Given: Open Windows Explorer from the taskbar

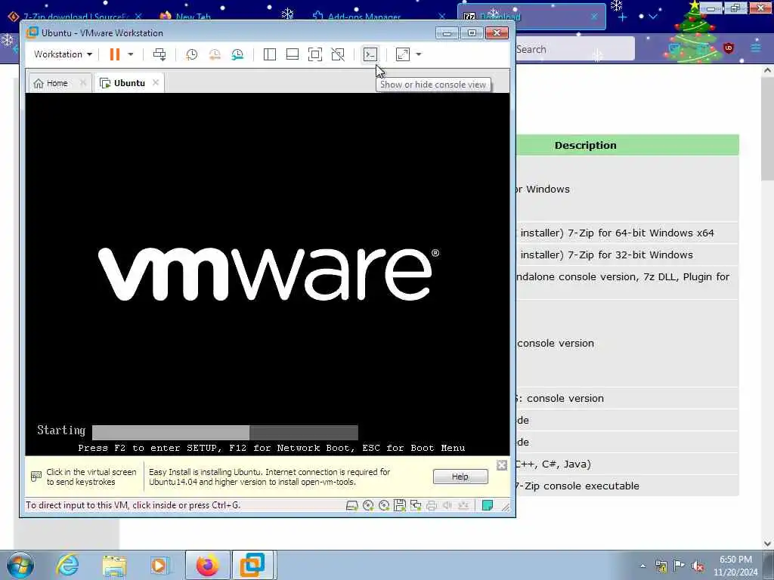Looking at the screenshot, I should coord(114,565).
